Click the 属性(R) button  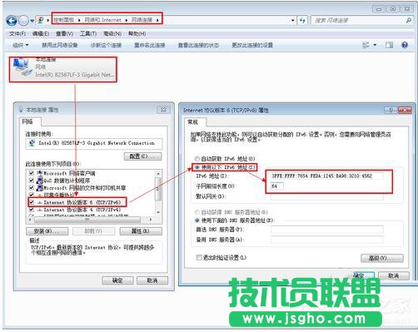pyautogui.click(x=141, y=231)
